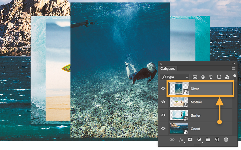Create a new layer group
The height and width of the screenshot is (150, 241).
[208, 140]
